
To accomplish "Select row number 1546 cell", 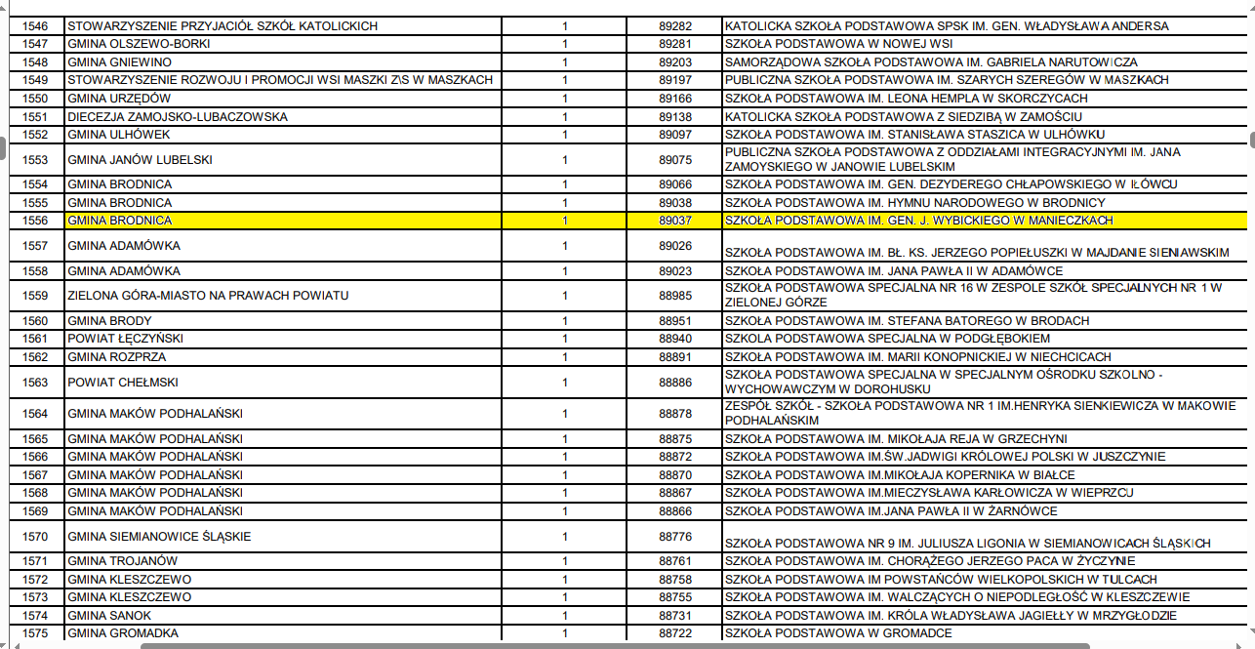I will point(36,25).
